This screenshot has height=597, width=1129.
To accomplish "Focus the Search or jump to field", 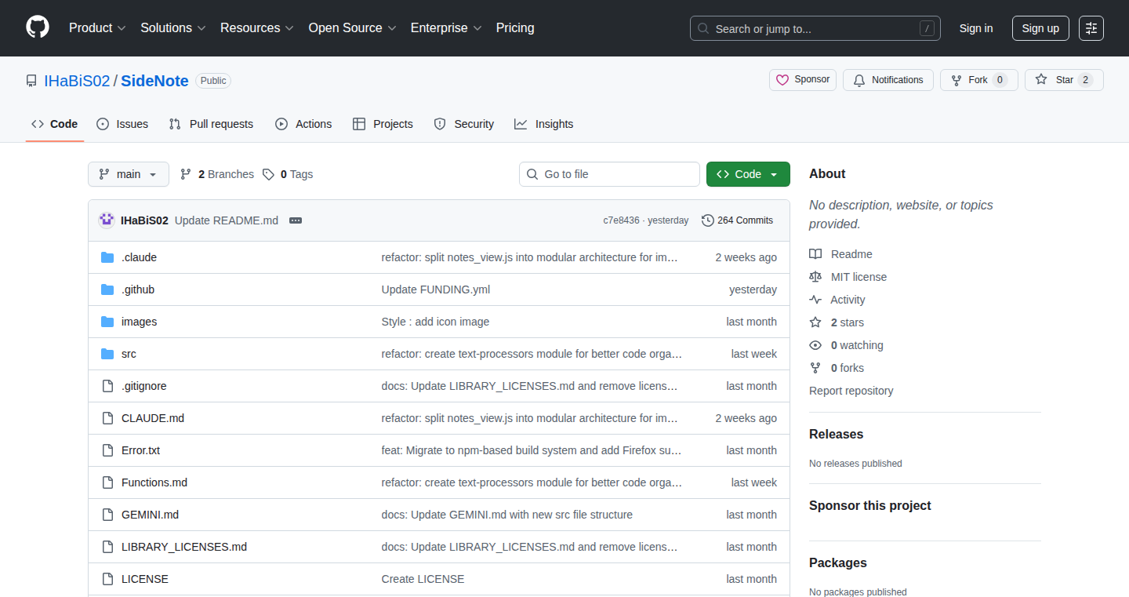I will coord(815,28).
